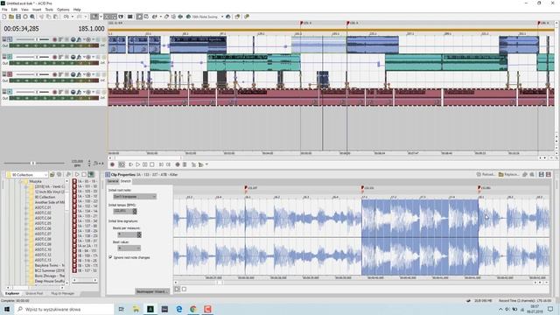Screen dimensions: 560x315
Task: Open Google Chrome from the taskbar
Action: click(193, 309)
